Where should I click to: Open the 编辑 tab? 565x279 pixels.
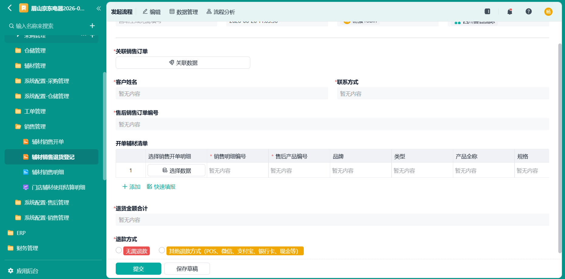tap(152, 12)
